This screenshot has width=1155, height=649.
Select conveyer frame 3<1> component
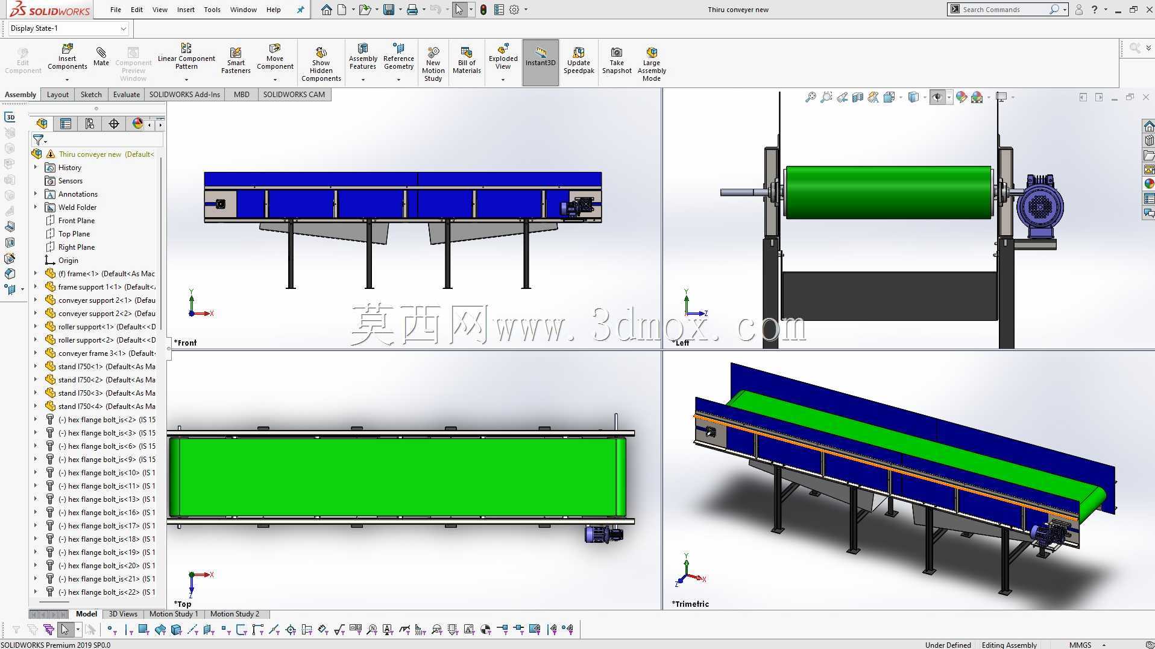[101, 353]
